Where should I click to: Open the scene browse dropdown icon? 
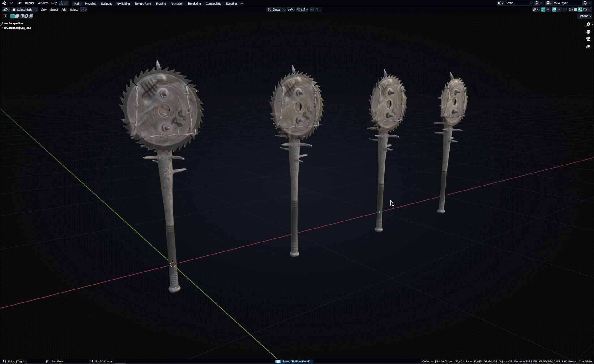pyautogui.click(x=500, y=3)
